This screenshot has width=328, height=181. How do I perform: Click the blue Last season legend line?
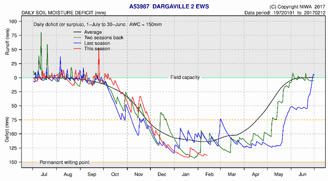pos(77,43)
